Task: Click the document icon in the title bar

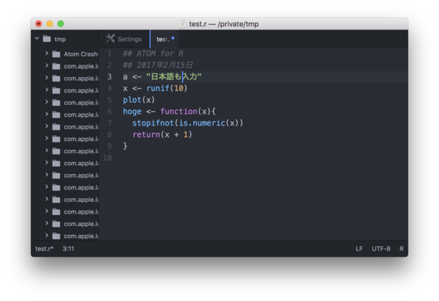Action: (x=183, y=24)
